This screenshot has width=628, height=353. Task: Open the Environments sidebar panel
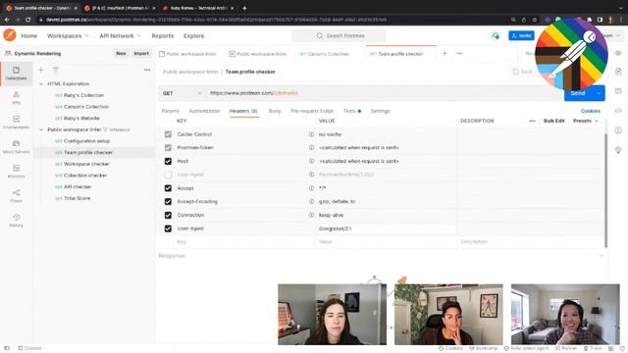tap(16, 122)
